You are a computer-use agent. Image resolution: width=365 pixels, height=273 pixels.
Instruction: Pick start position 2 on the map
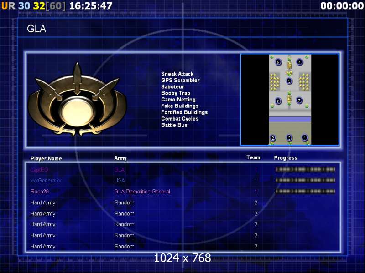coord(273,138)
